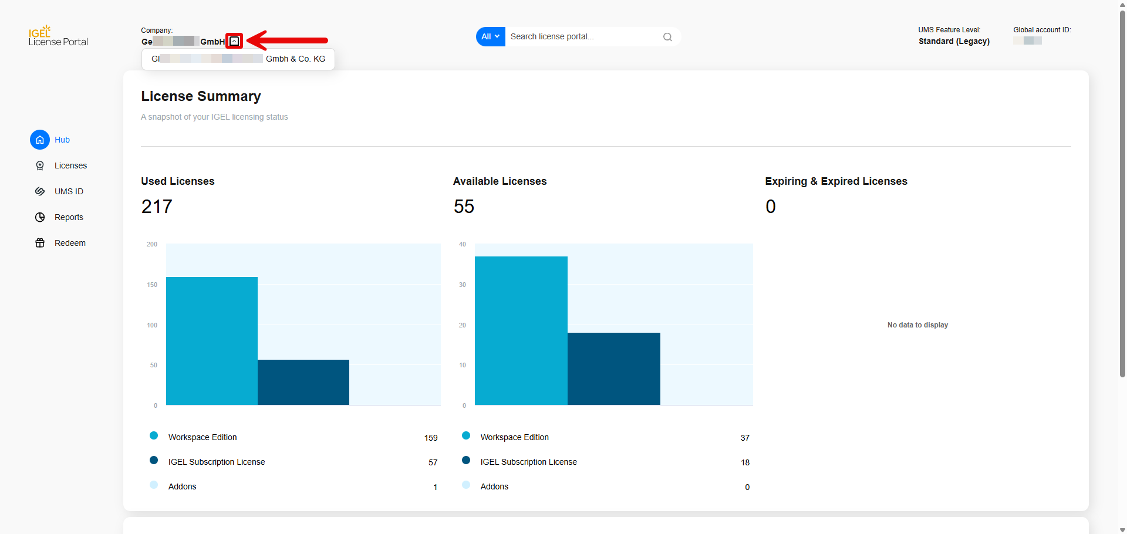Go to the Reports menu item

(69, 217)
